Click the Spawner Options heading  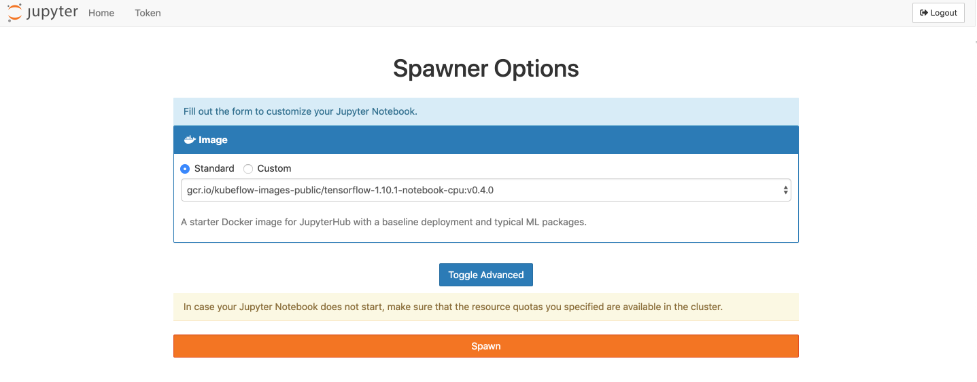click(x=486, y=69)
